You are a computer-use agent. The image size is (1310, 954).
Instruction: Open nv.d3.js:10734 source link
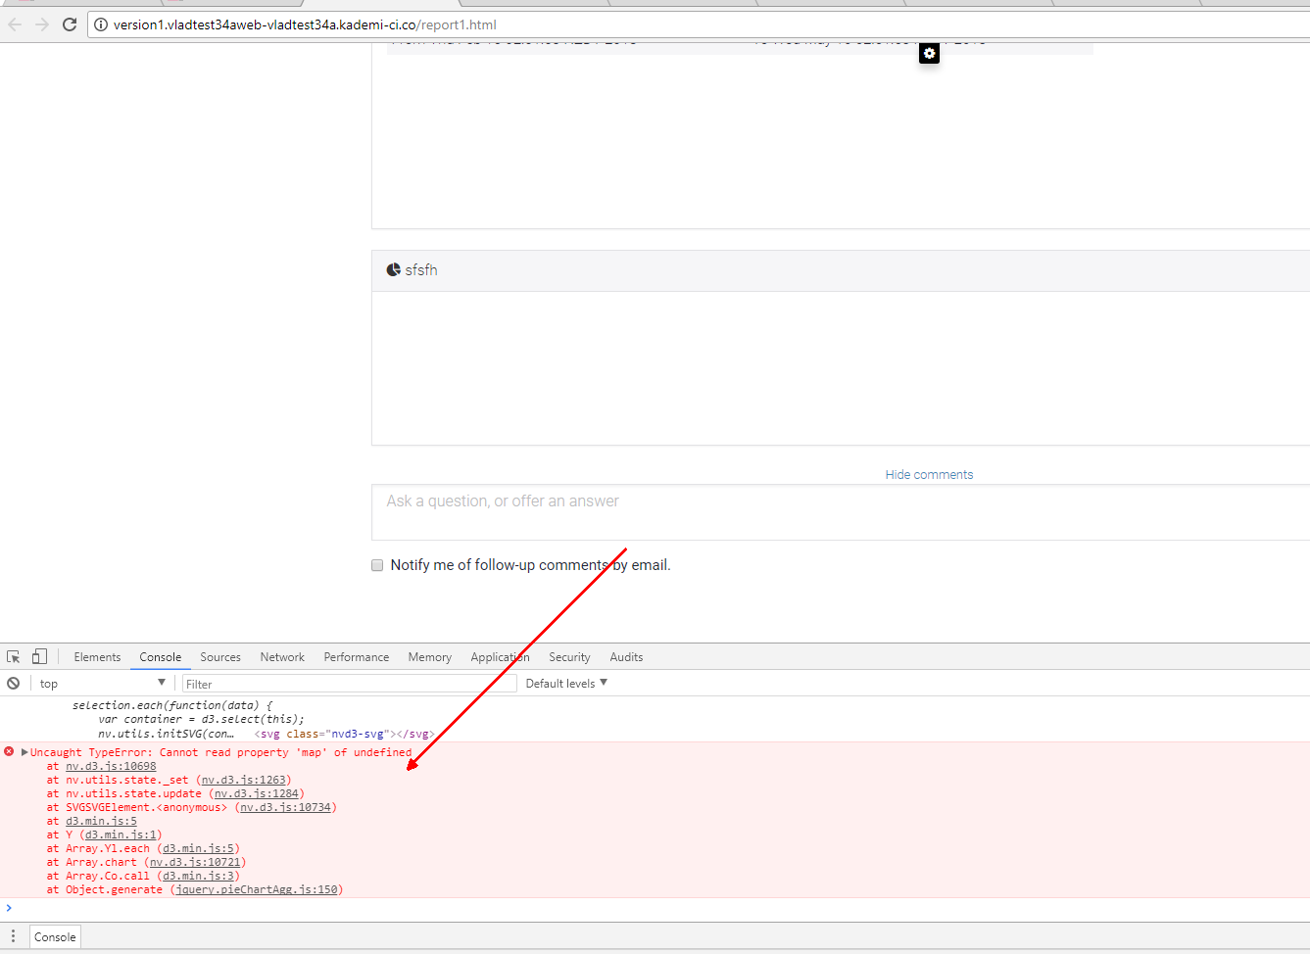285,808
